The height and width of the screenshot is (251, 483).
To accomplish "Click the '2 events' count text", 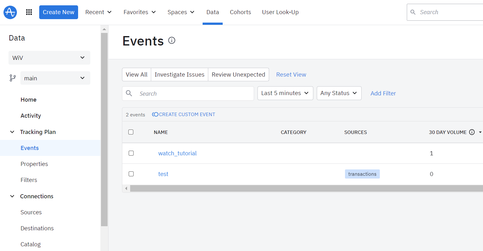I will coord(135,115).
